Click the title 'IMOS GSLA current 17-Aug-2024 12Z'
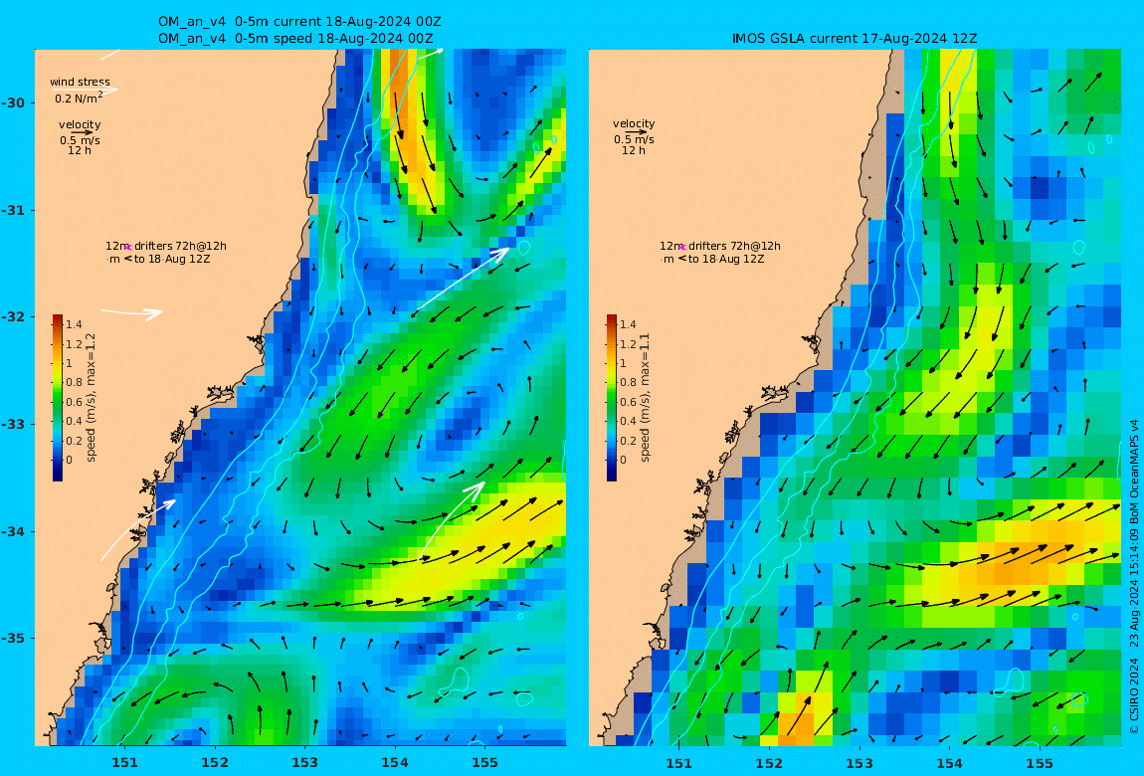The width and height of the screenshot is (1144, 776). click(855, 39)
